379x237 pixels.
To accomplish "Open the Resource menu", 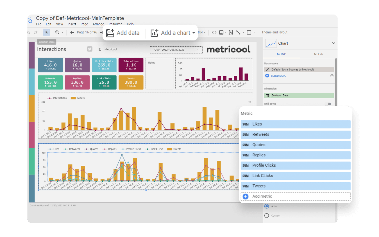I will click(x=115, y=24).
